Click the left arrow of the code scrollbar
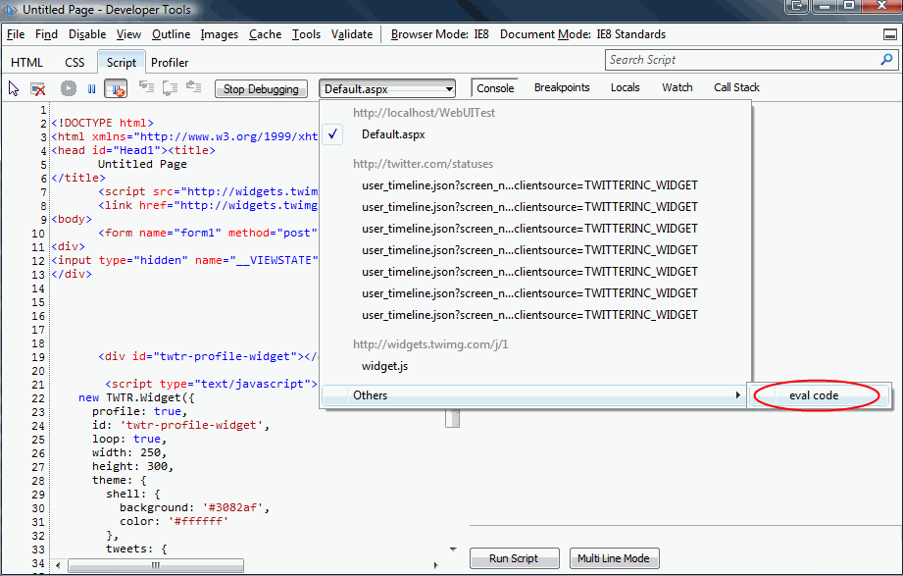 58,565
